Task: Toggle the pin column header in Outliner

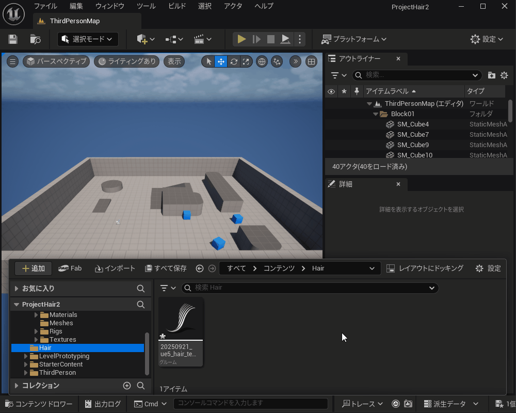Action: pyautogui.click(x=357, y=91)
